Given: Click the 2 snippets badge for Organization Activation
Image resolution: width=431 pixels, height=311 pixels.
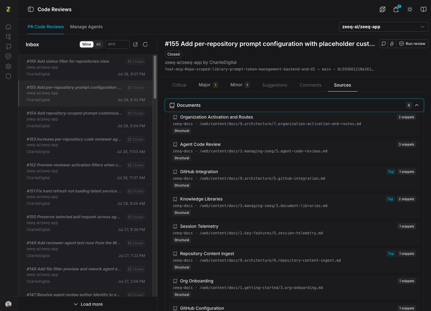Looking at the screenshot, I should 406,117.
